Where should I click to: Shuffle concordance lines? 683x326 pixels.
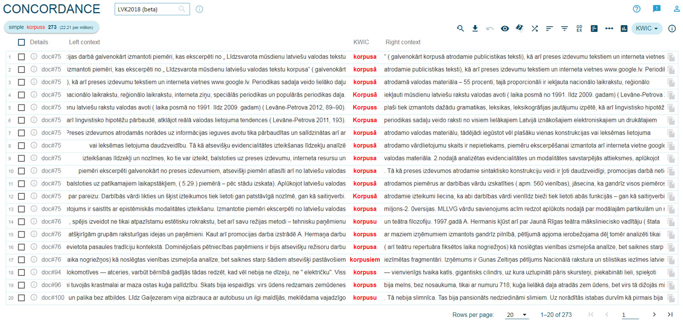point(535,28)
